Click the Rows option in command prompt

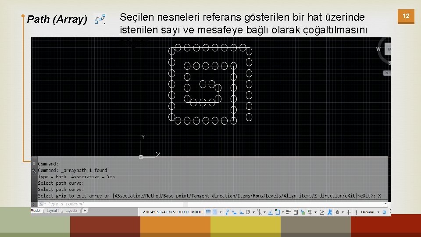(x=257, y=196)
